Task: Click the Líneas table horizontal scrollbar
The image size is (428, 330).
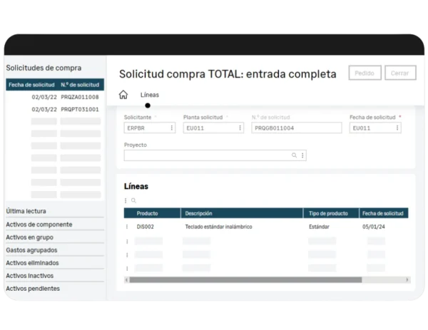Action: pos(264,279)
